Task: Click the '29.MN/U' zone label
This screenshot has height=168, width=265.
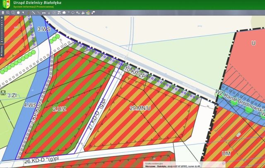Action: pyautogui.click(x=140, y=108)
